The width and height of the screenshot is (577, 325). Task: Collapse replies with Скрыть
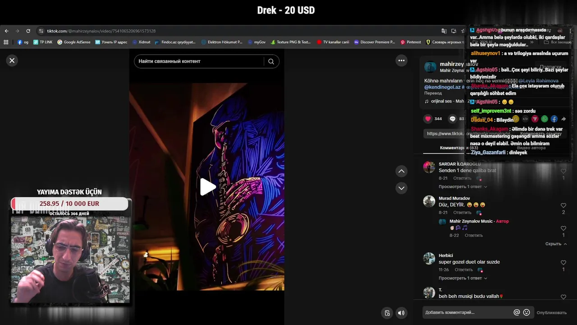click(x=556, y=244)
